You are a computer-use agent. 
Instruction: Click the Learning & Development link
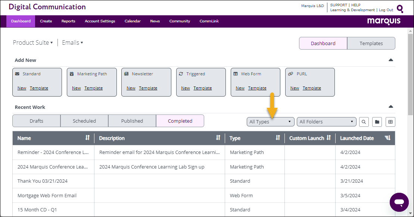[352, 10]
